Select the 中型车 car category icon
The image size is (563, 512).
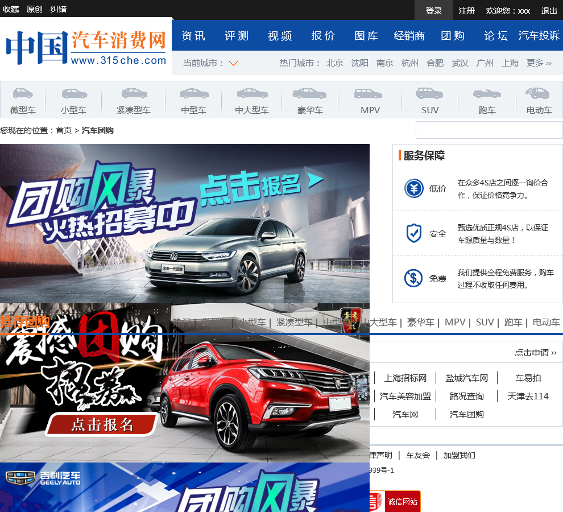(x=194, y=93)
